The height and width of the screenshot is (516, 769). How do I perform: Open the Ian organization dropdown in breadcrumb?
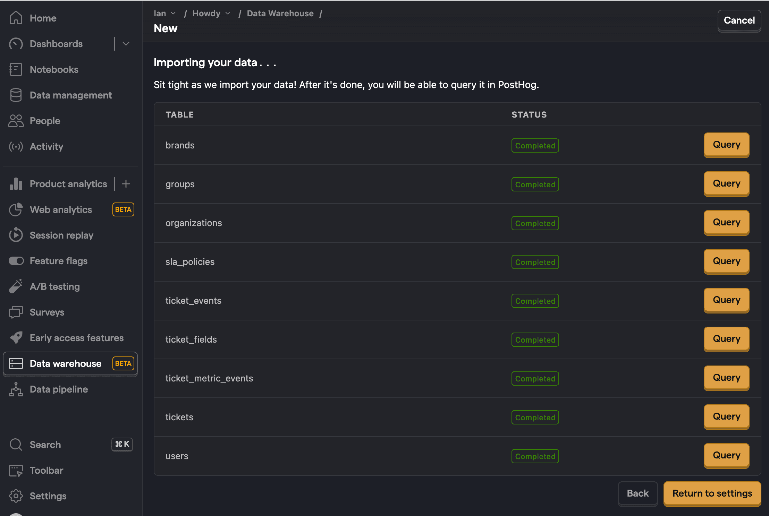[165, 14]
